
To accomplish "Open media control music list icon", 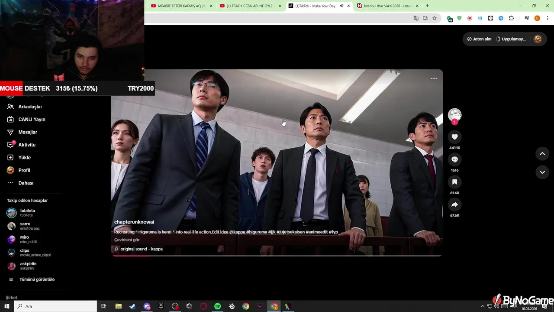I will tap(527, 18).
